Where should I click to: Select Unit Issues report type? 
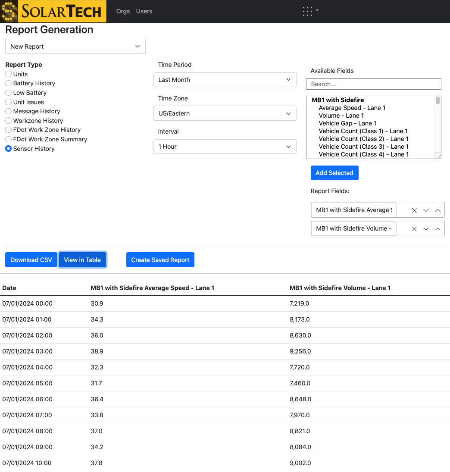click(x=9, y=102)
